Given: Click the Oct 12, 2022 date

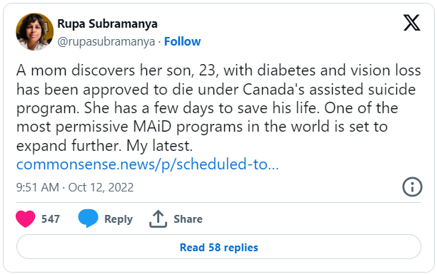Looking at the screenshot, I should 101,187.
